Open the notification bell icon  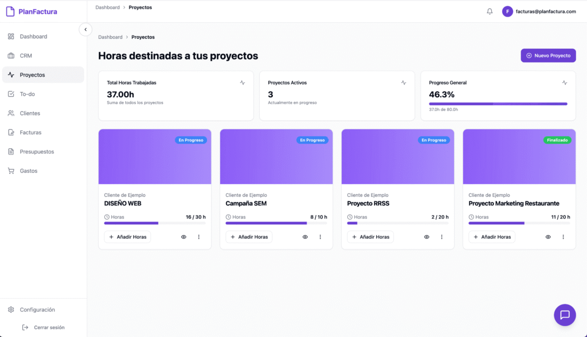(489, 11)
